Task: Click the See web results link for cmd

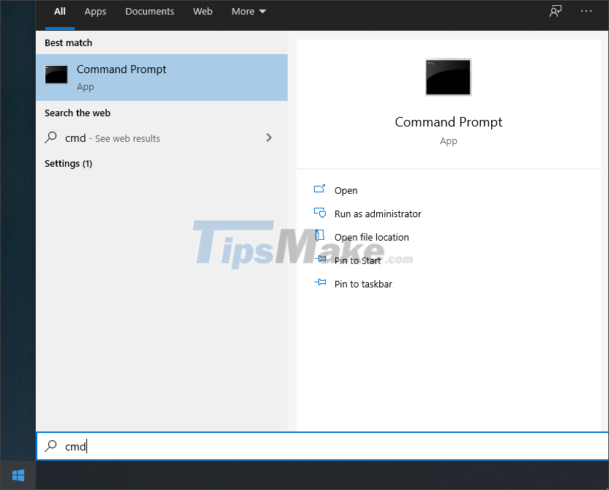Action: point(113,137)
